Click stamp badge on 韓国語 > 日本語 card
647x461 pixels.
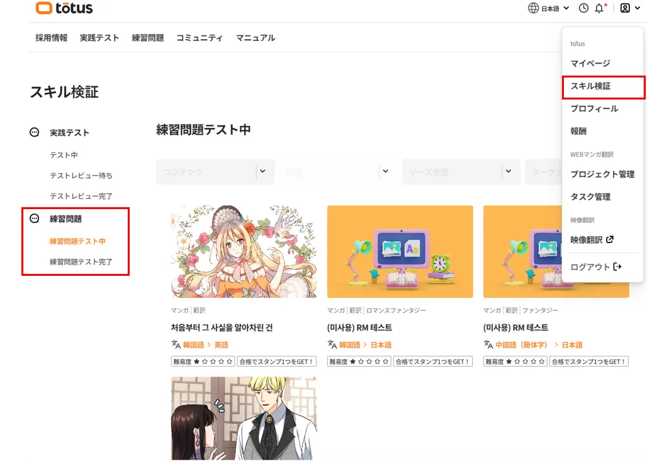coord(433,361)
